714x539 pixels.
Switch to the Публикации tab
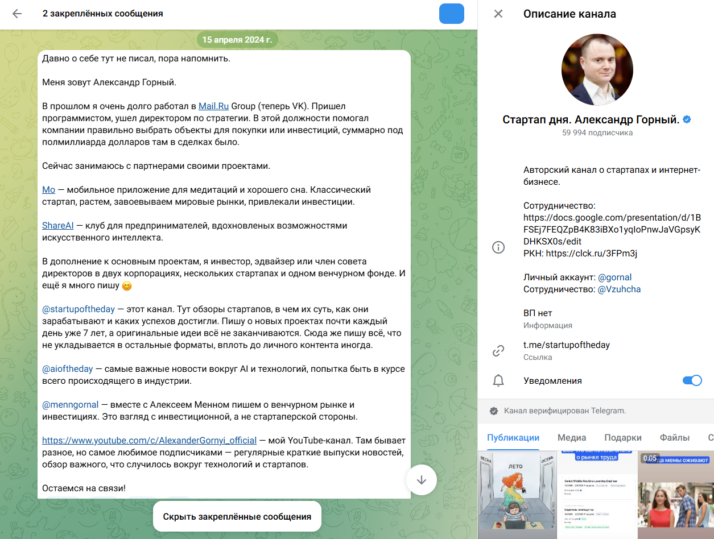click(x=513, y=437)
